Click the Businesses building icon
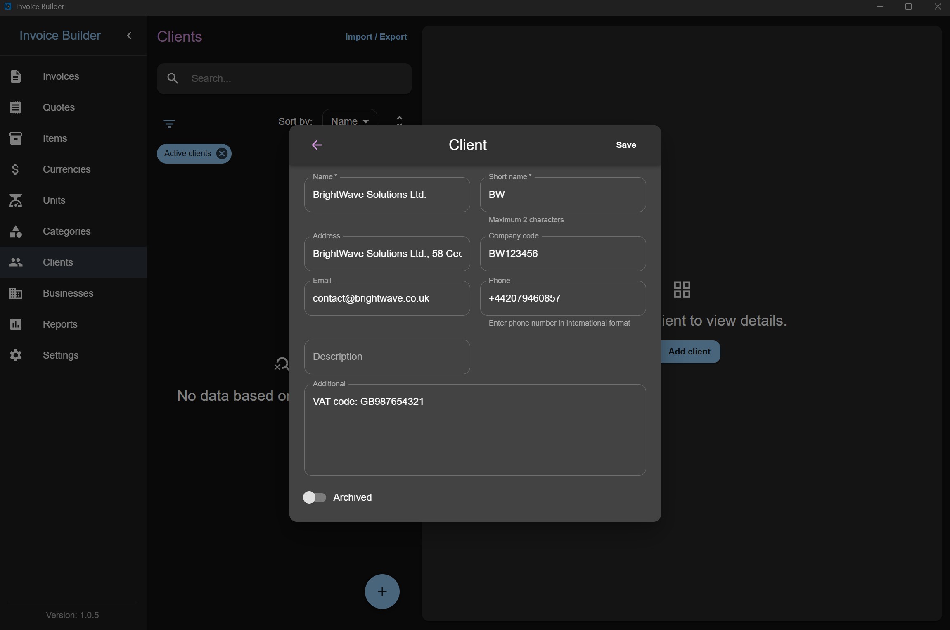This screenshot has height=630, width=950. [16, 293]
